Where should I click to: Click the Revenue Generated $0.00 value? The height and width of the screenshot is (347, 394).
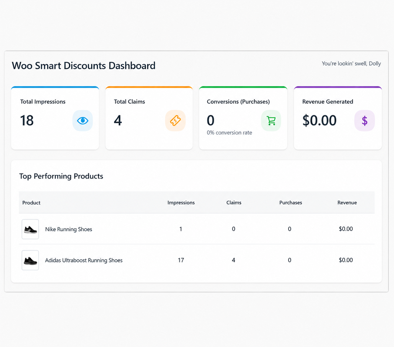319,120
